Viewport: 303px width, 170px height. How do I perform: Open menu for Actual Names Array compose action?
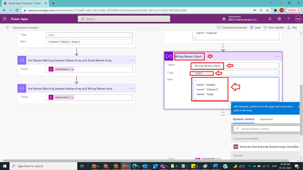131,60
